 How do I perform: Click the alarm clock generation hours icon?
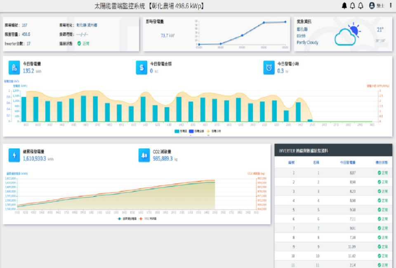coord(269,67)
